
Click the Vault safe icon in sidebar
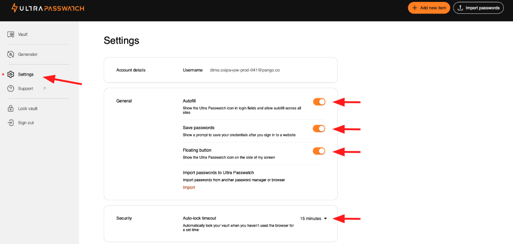coord(11,34)
